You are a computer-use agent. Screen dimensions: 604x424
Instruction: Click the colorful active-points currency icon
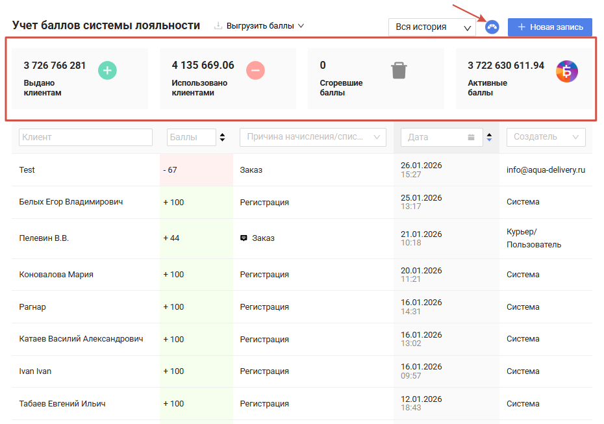[x=567, y=71]
